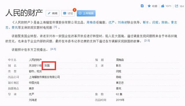Click the blue plus icon at top right
This screenshot has width=185, height=106.
(142, 6)
